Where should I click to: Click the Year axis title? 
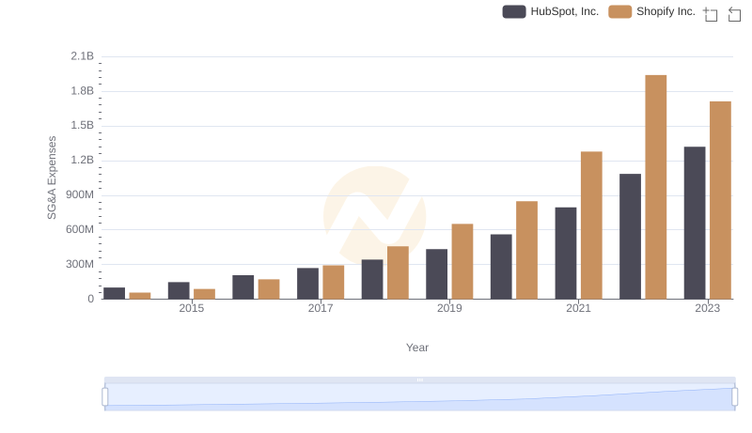[417, 348]
